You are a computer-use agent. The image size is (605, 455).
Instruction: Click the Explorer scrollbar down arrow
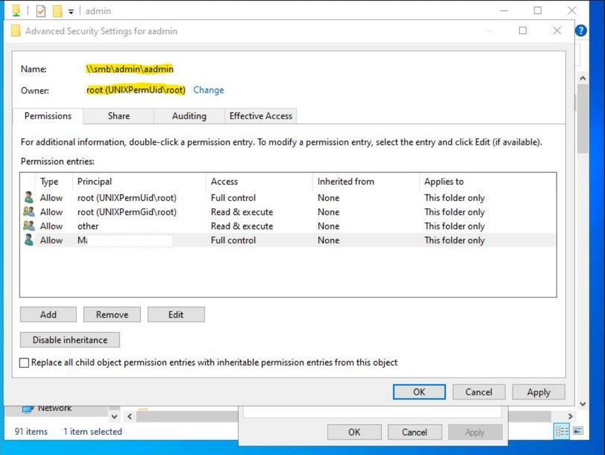pos(583,404)
